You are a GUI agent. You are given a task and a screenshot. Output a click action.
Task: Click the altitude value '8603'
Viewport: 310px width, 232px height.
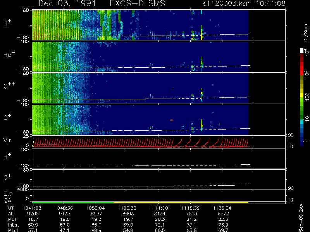click(x=128, y=214)
